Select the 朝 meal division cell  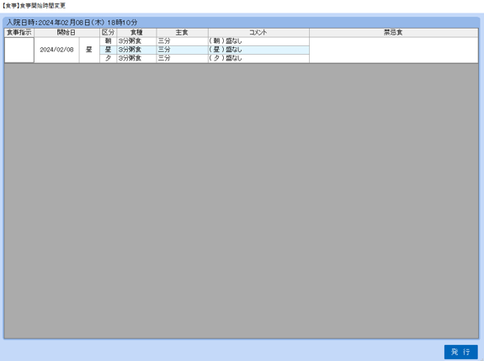[108, 41]
